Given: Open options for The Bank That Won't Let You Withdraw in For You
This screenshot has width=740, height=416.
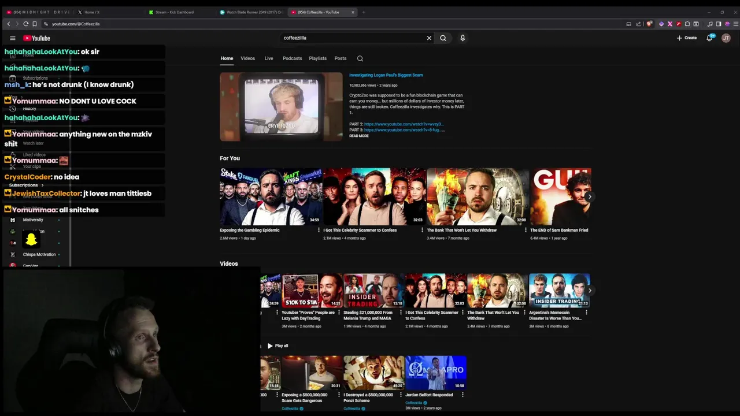Looking at the screenshot, I should point(526,230).
